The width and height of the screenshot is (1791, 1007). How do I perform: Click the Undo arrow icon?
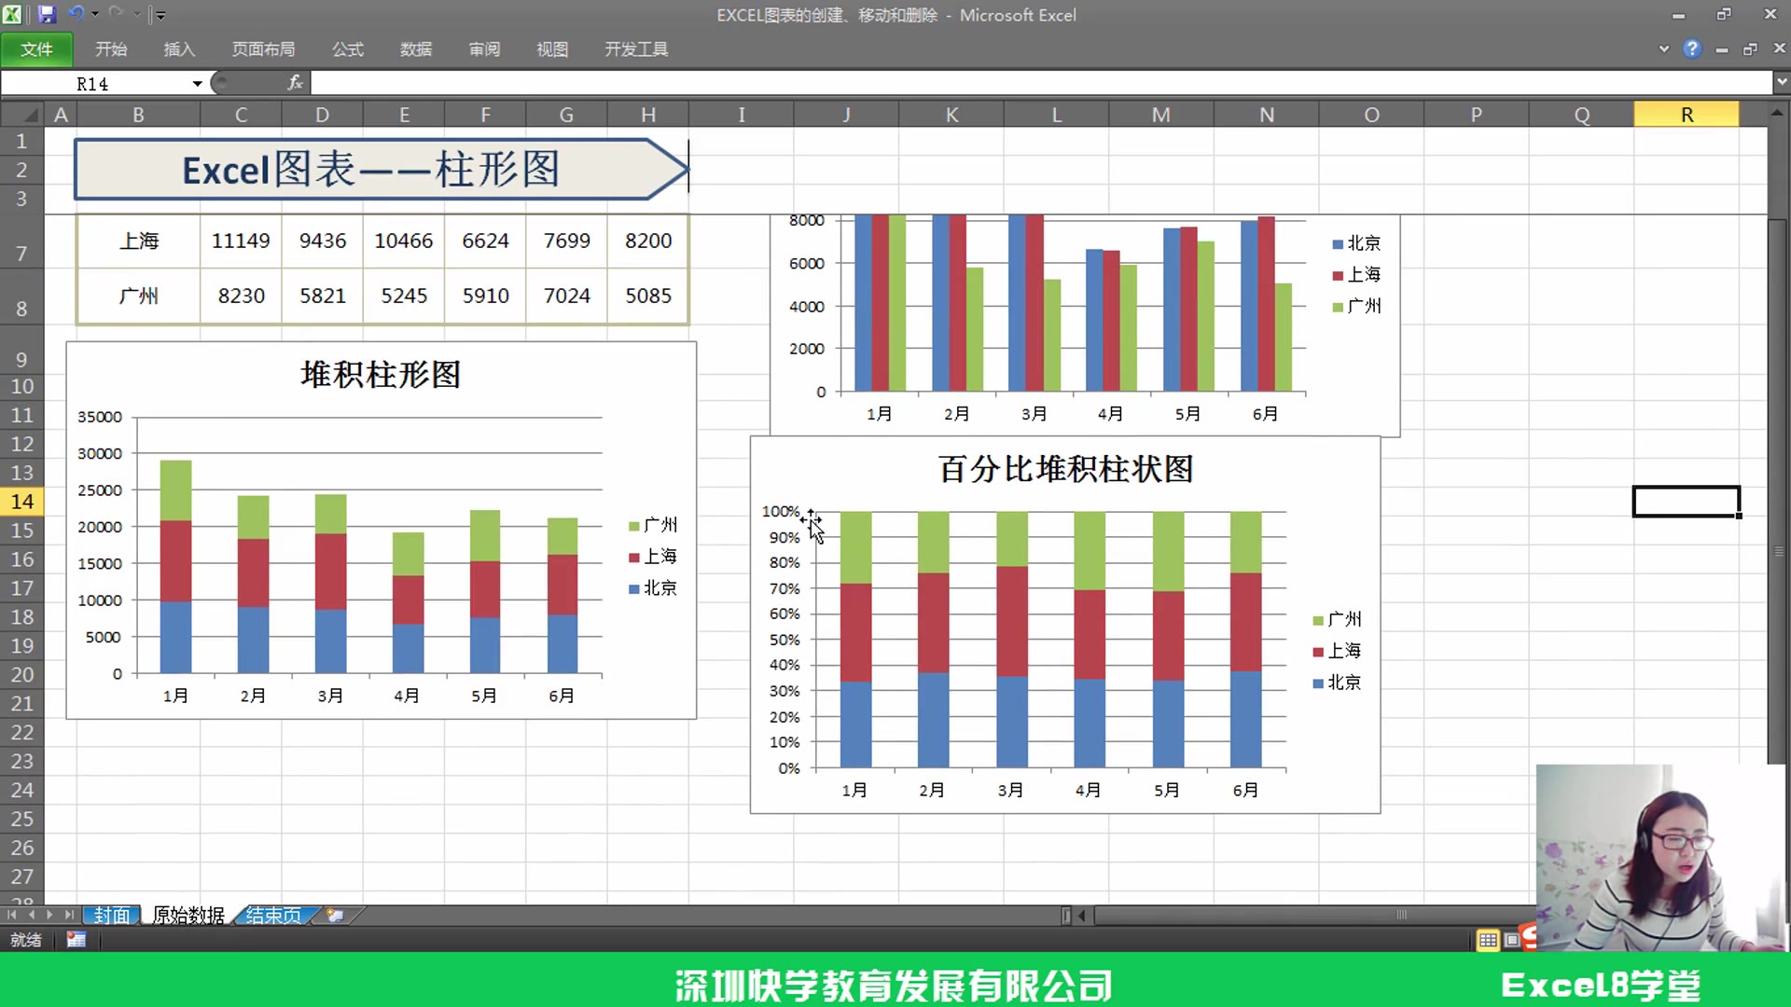tap(76, 14)
